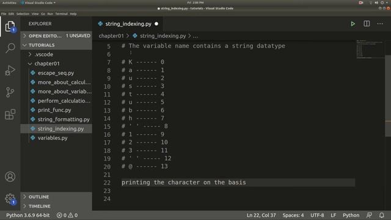Click line 22 text in editor

183,182
